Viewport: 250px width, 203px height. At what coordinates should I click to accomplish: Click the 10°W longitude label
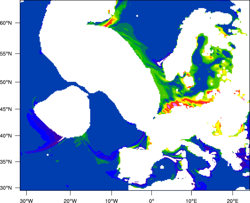point(112,201)
